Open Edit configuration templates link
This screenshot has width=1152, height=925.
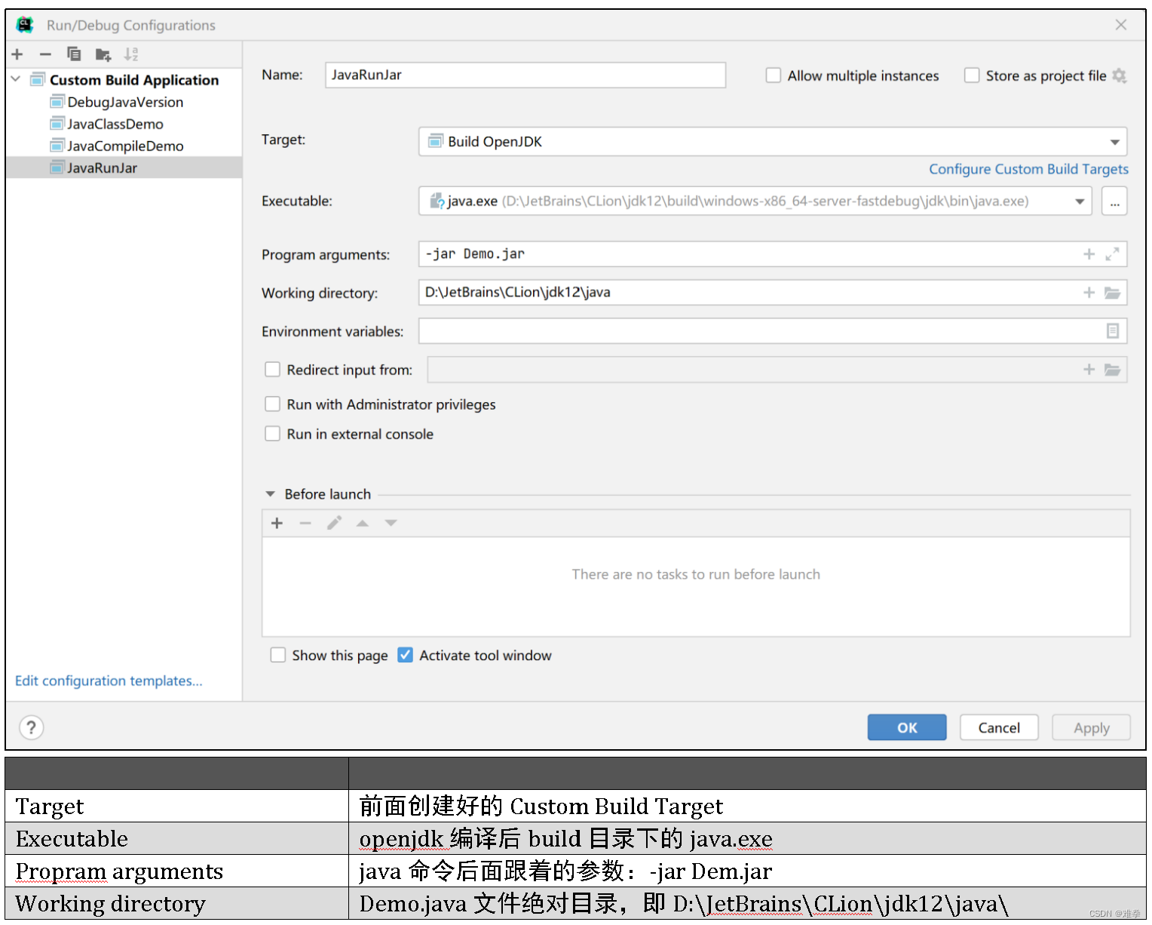tap(109, 681)
